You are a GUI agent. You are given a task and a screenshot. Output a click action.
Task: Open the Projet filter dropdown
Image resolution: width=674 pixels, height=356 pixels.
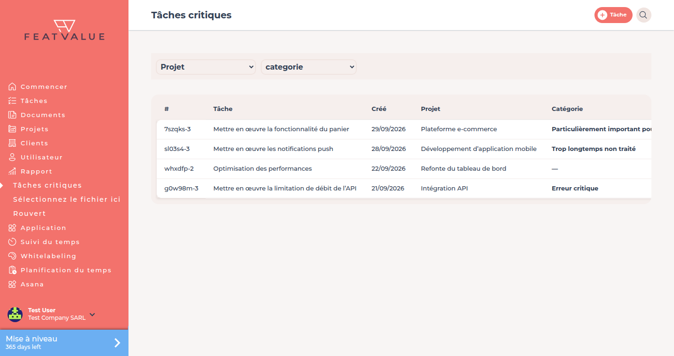(206, 67)
